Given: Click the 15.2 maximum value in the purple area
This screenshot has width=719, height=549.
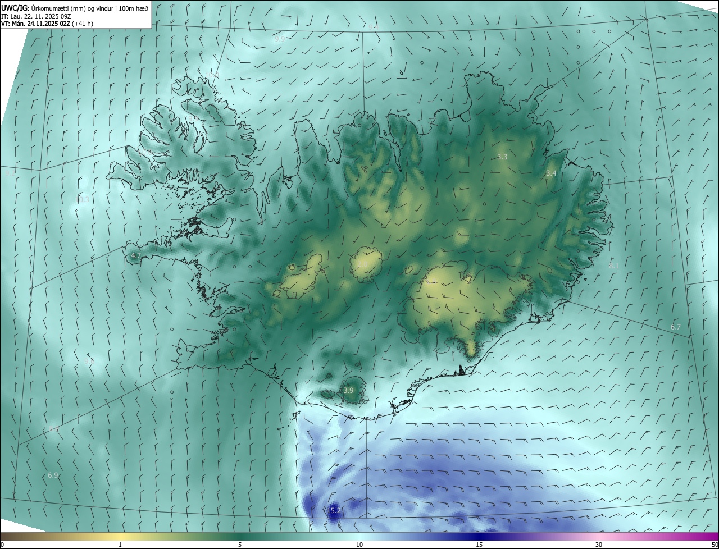Looking at the screenshot, I should pos(334,510).
